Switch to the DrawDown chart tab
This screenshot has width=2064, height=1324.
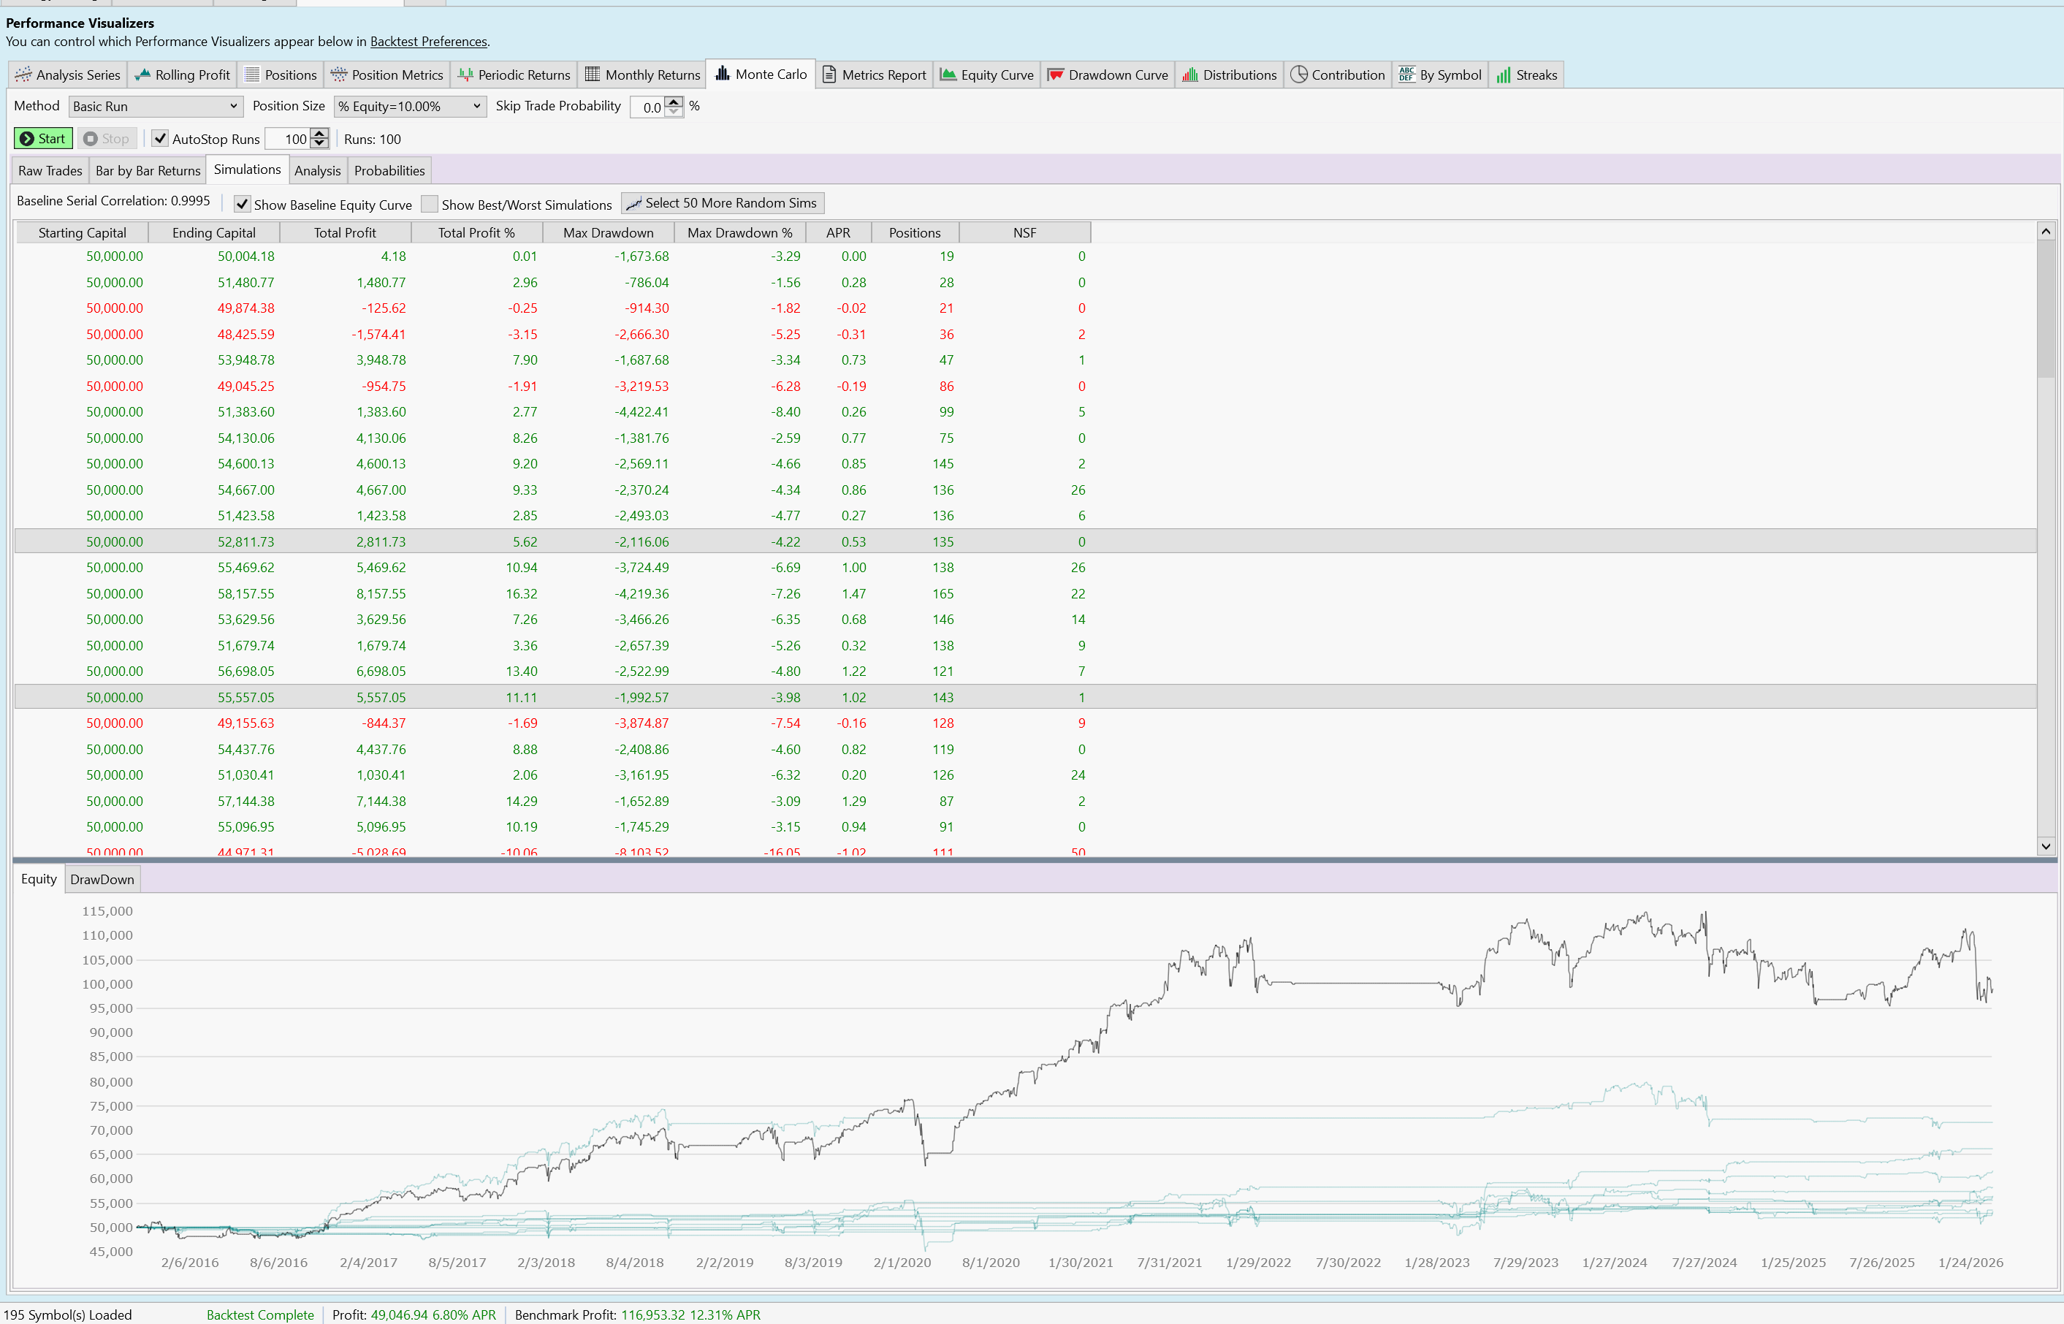(x=102, y=879)
